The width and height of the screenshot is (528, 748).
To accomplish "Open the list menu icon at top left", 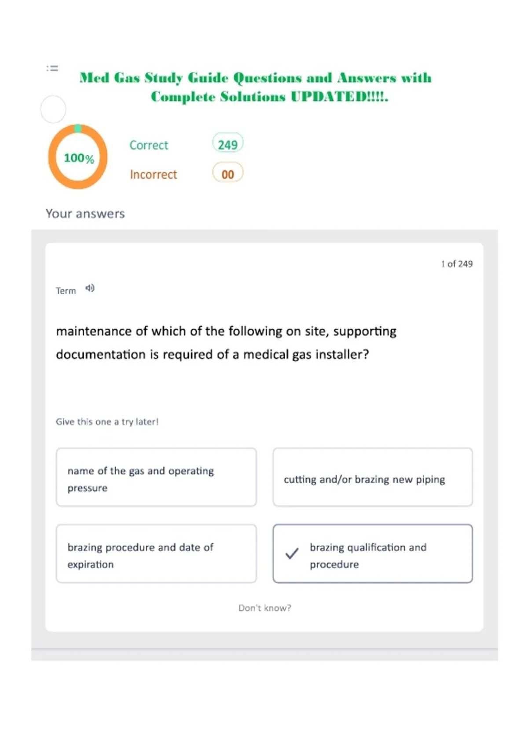I will (x=52, y=68).
